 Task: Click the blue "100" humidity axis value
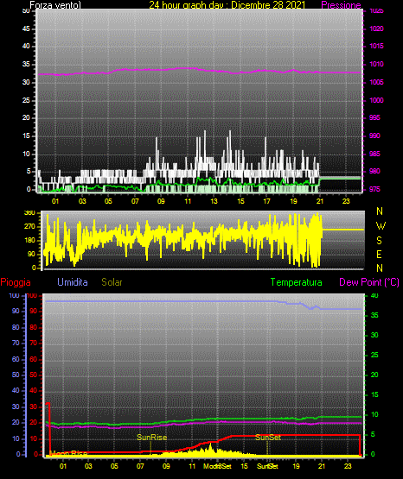(15, 295)
